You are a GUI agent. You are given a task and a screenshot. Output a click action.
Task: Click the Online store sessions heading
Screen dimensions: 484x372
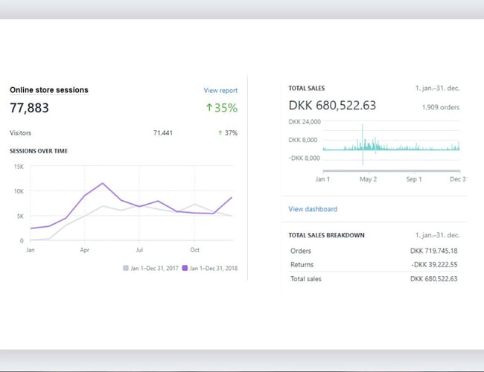coord(49,90)
